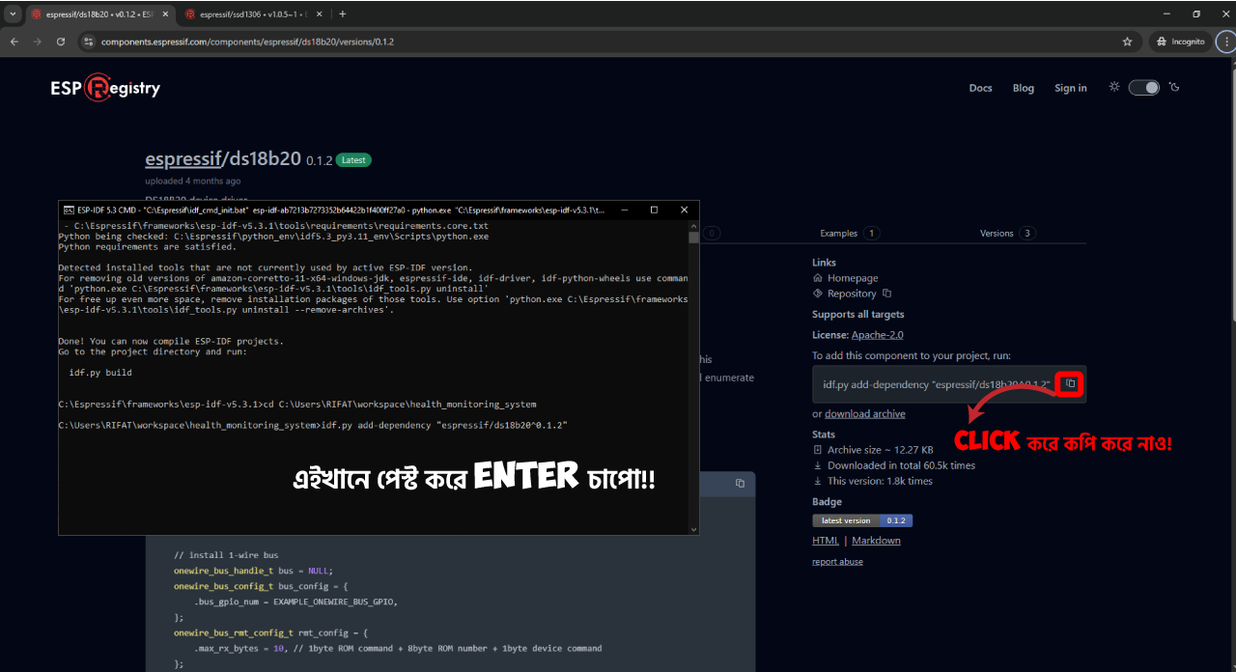Click the tag icon beside Repository
1236x672 pixels.
tap(818, 294)
